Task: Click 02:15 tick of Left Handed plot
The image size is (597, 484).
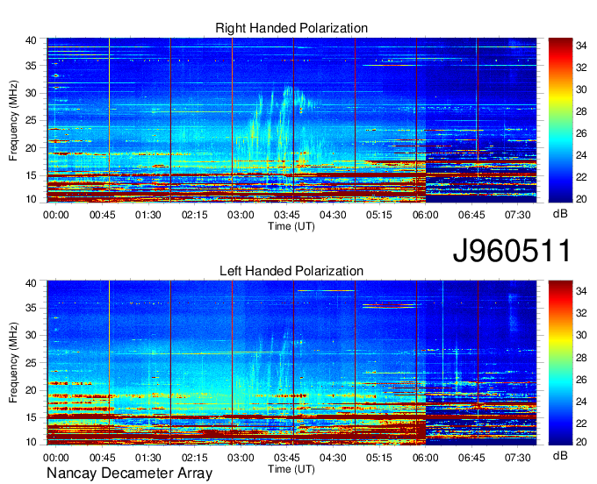Action: click(x=195, y=458)
